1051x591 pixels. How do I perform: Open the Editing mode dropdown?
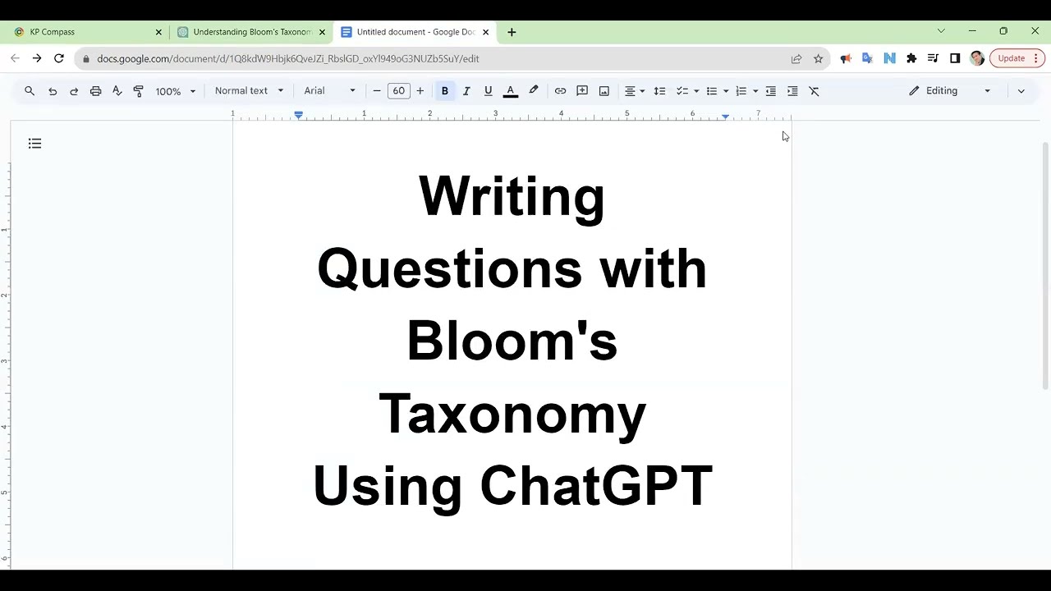point(950,91)
